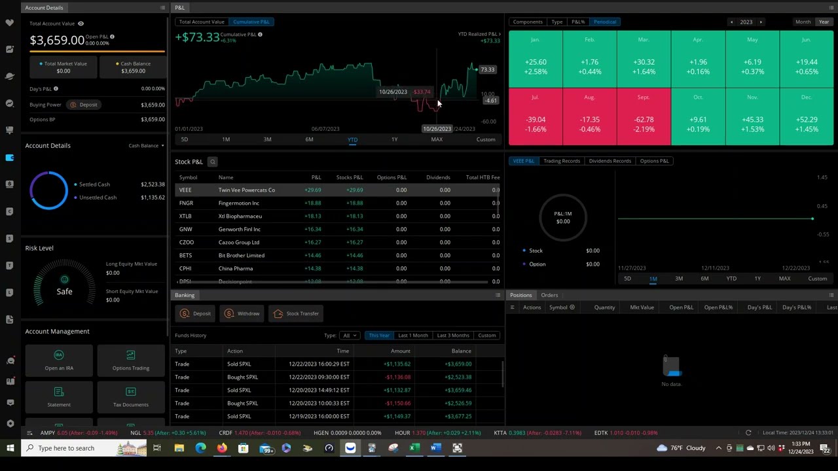The image size is (838, 471).
Task: Open the Options Trading tile
Action: (131, 360)
